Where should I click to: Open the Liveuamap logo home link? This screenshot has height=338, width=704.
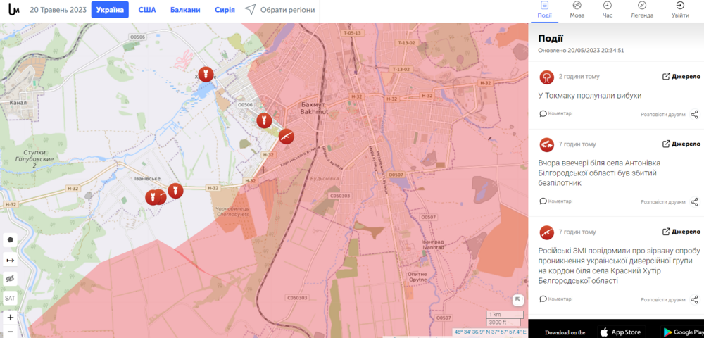tap(14, 9)
